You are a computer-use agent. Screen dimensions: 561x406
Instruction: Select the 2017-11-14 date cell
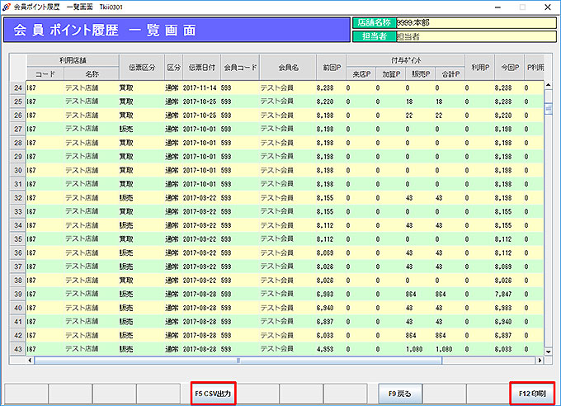200,87
